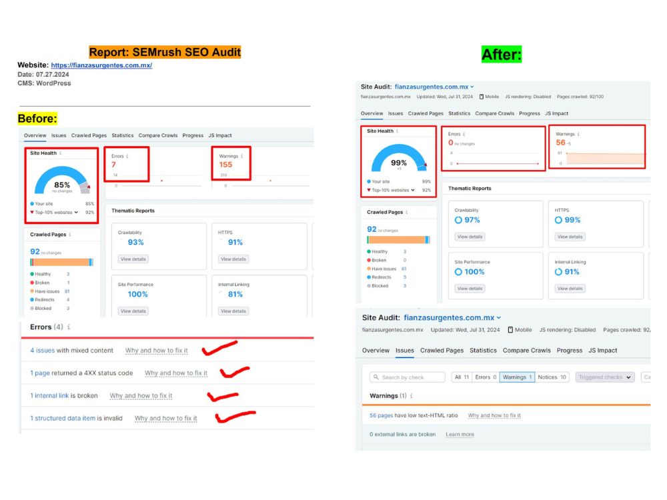Click 'Redirects 5' row in After Crawled Pages
Viewport: 667px width, 500px height.
coord(387,277)
